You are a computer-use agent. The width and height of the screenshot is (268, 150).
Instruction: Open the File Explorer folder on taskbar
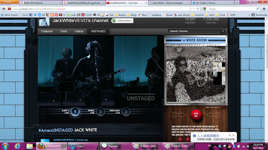[30, 146]
